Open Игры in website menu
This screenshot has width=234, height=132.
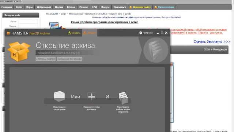(x=29, y=7)
